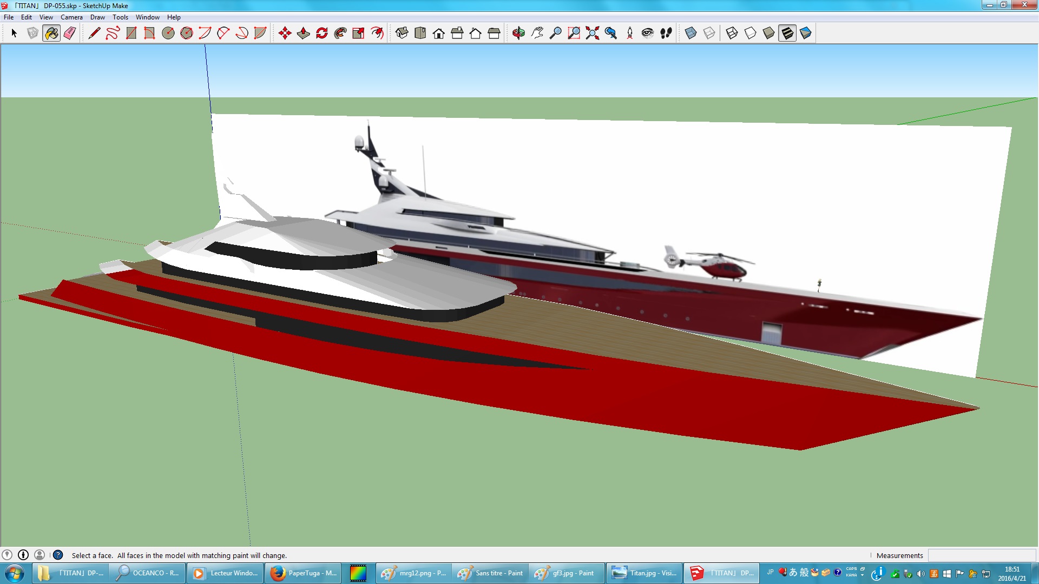Enable Wireframe face style
Image resolution: width=1039 pixels, height=584 pixels.
click(732, 34)
